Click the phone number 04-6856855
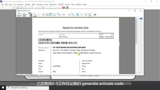 57,66
